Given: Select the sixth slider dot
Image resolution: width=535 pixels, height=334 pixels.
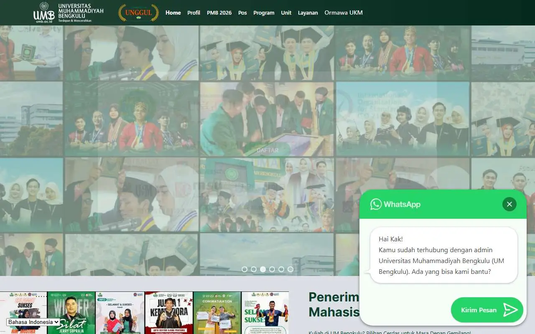Looking at the screenshot, I should click(290, 269).
